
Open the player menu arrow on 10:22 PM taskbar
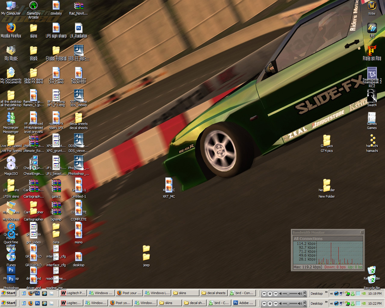point(305,305)
